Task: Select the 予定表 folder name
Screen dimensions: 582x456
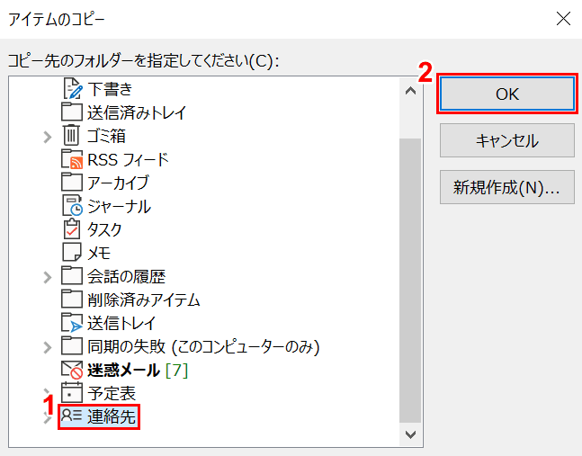Action: coord(112,393)
